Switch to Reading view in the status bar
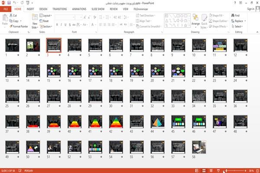Viewport: 260px width, 173px height. (x=211, y=170)
